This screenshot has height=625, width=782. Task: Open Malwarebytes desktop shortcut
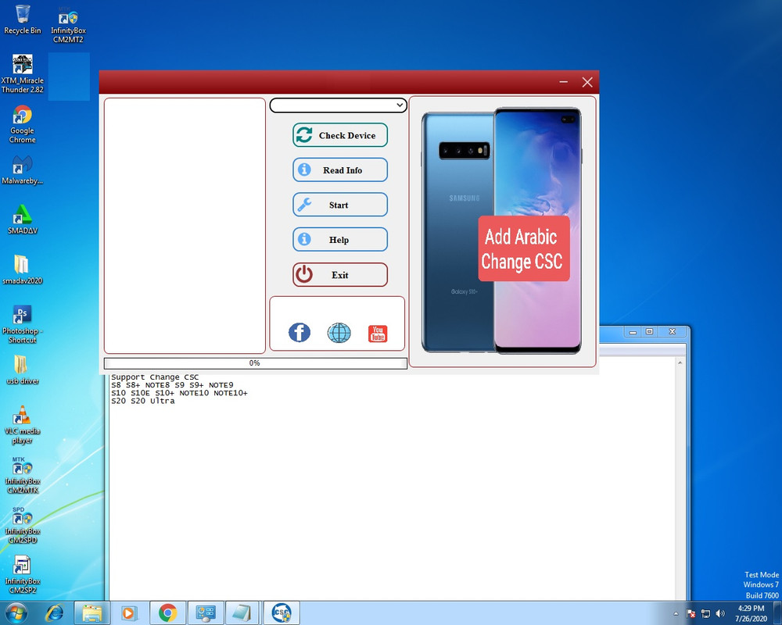pos(22,170)
